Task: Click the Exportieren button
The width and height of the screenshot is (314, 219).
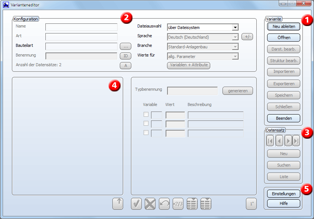Action: click(284, 84)
